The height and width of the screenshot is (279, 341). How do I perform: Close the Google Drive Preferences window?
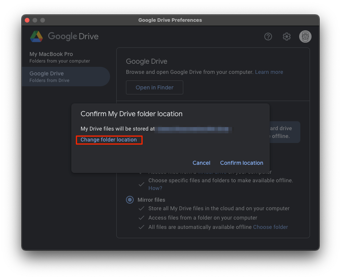tap(27, 20)
